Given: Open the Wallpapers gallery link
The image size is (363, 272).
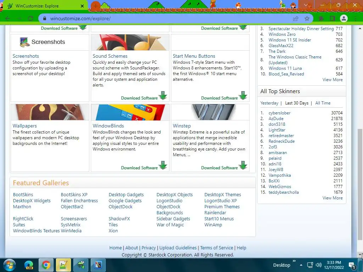Looking at the screenshot, I should point(24,126).
